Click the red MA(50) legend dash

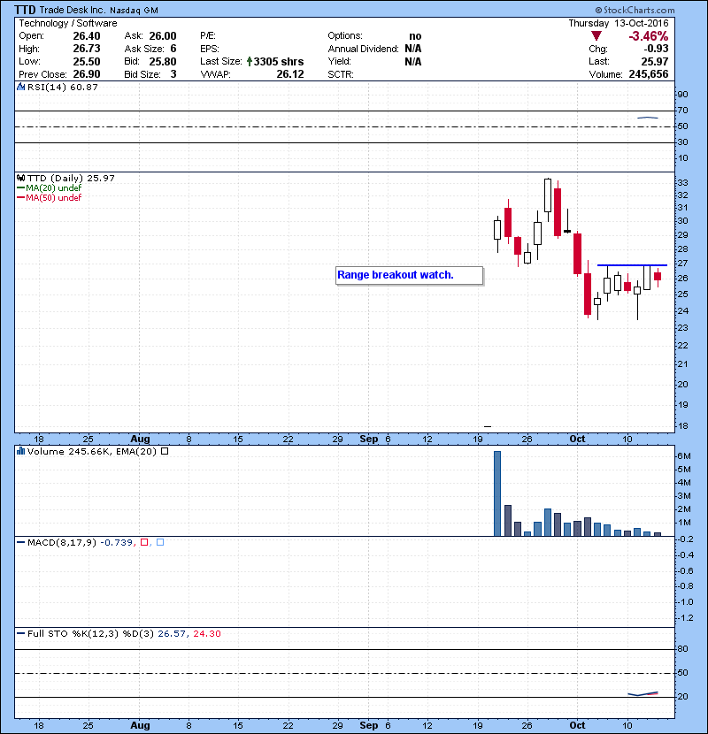tap(20, 197)
